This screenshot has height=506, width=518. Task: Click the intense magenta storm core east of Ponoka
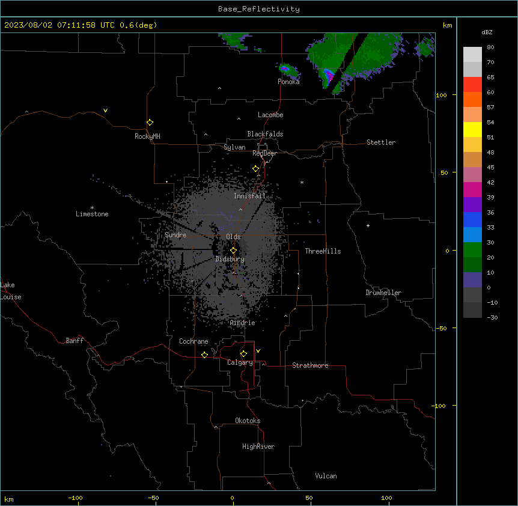click(328, 76)
